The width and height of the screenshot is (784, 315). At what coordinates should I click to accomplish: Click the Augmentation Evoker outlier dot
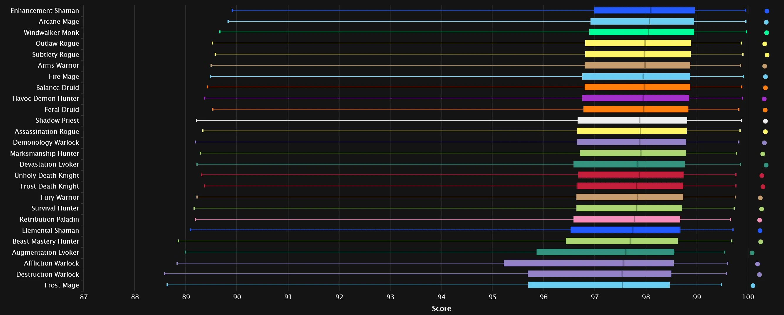tap(752, 253)
